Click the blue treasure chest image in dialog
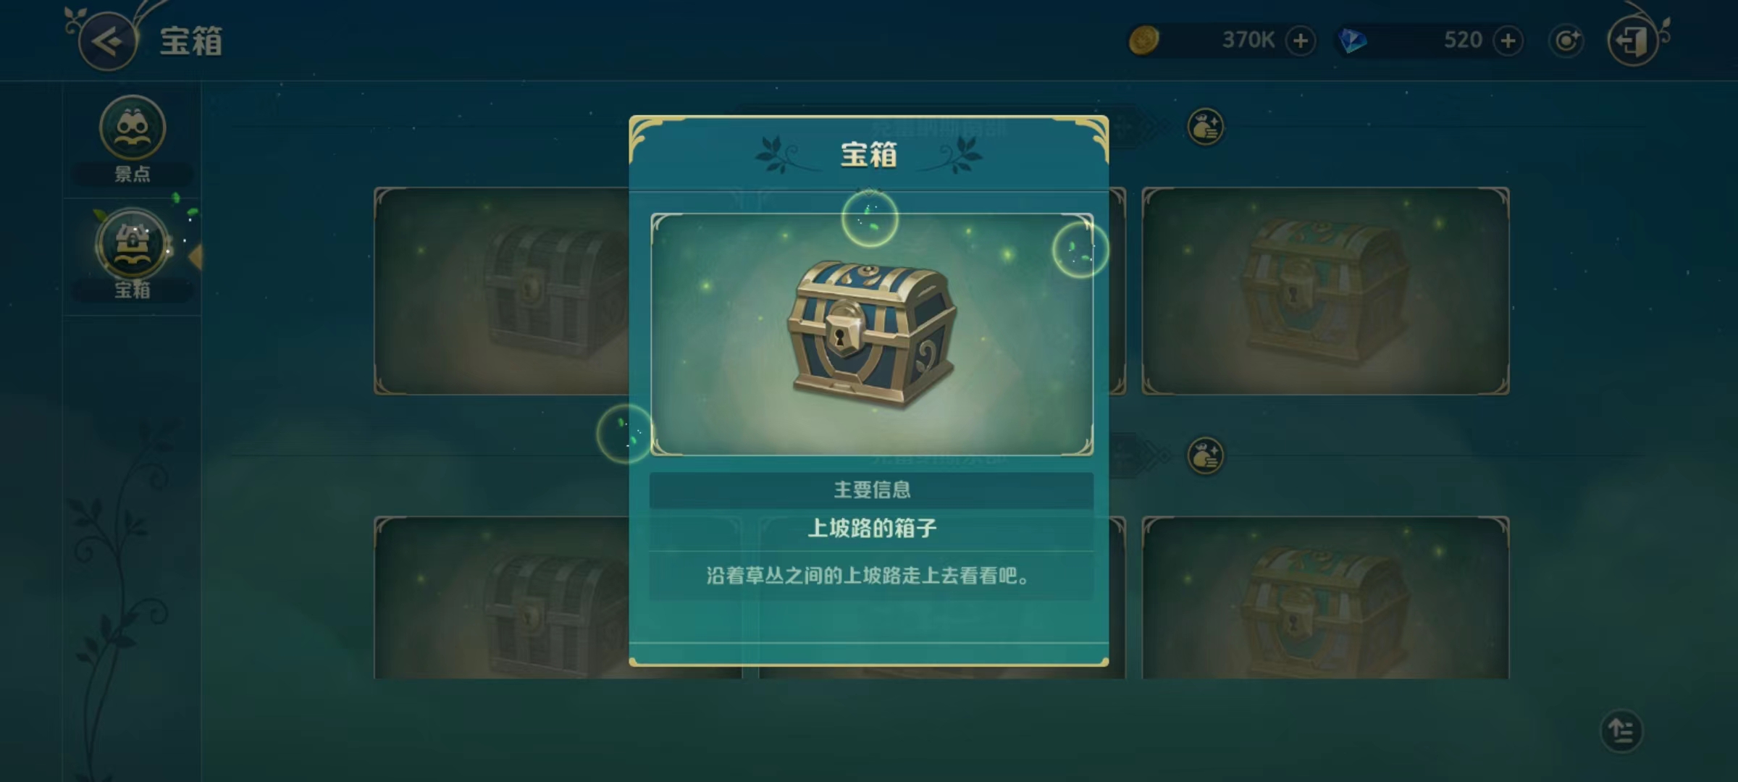 [872, 332]
